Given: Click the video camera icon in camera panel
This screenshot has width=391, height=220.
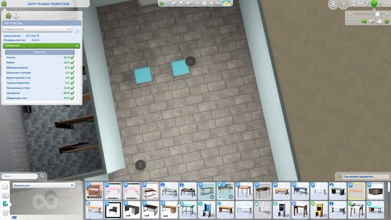Looking at the screenshot, I should (x=379, y=22).
